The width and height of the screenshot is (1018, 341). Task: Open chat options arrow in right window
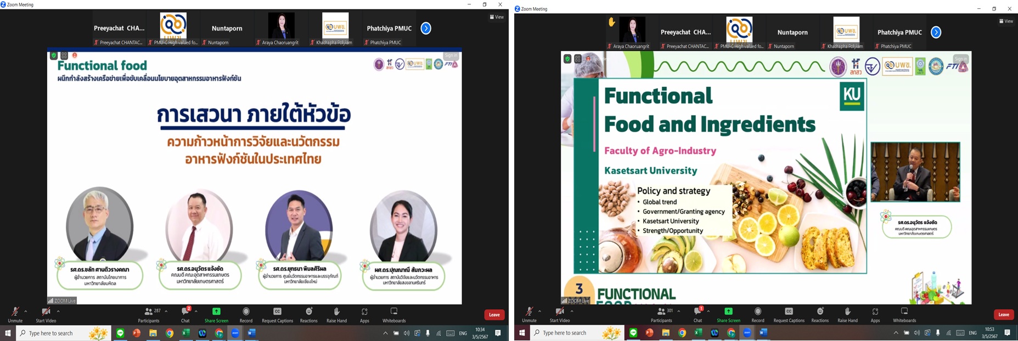(708, 311)
